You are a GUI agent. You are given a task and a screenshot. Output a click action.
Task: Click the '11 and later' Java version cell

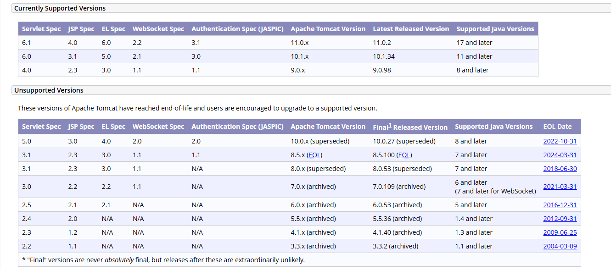(x=474, y=56)
